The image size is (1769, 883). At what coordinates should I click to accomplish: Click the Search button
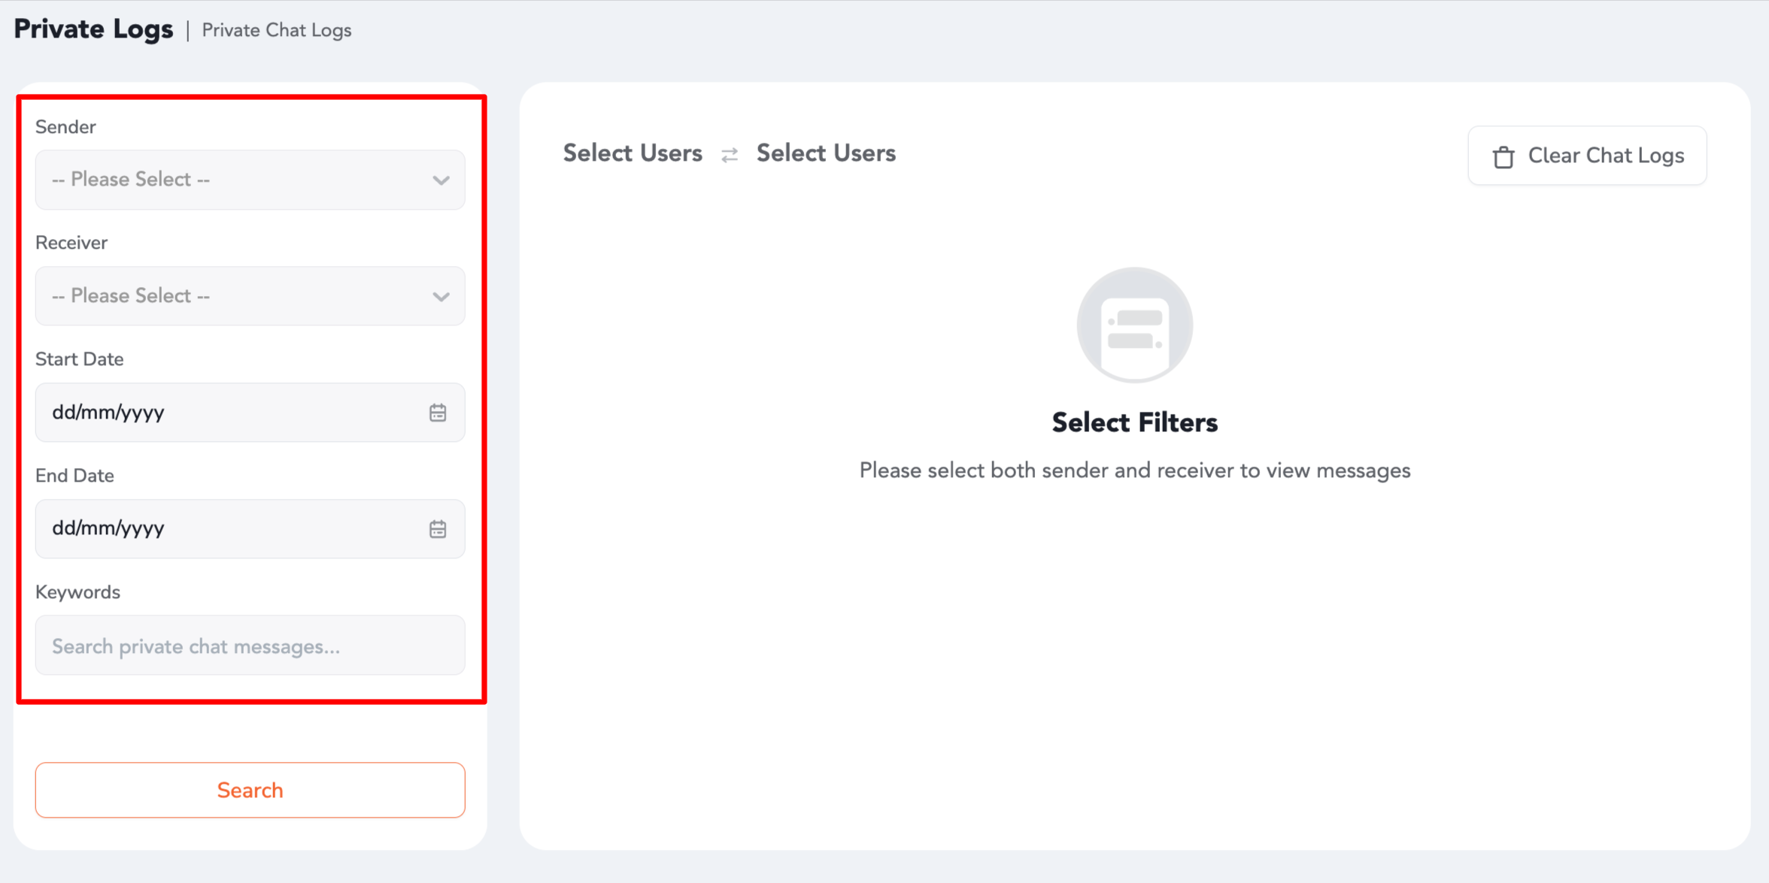(x=250, y=790)
